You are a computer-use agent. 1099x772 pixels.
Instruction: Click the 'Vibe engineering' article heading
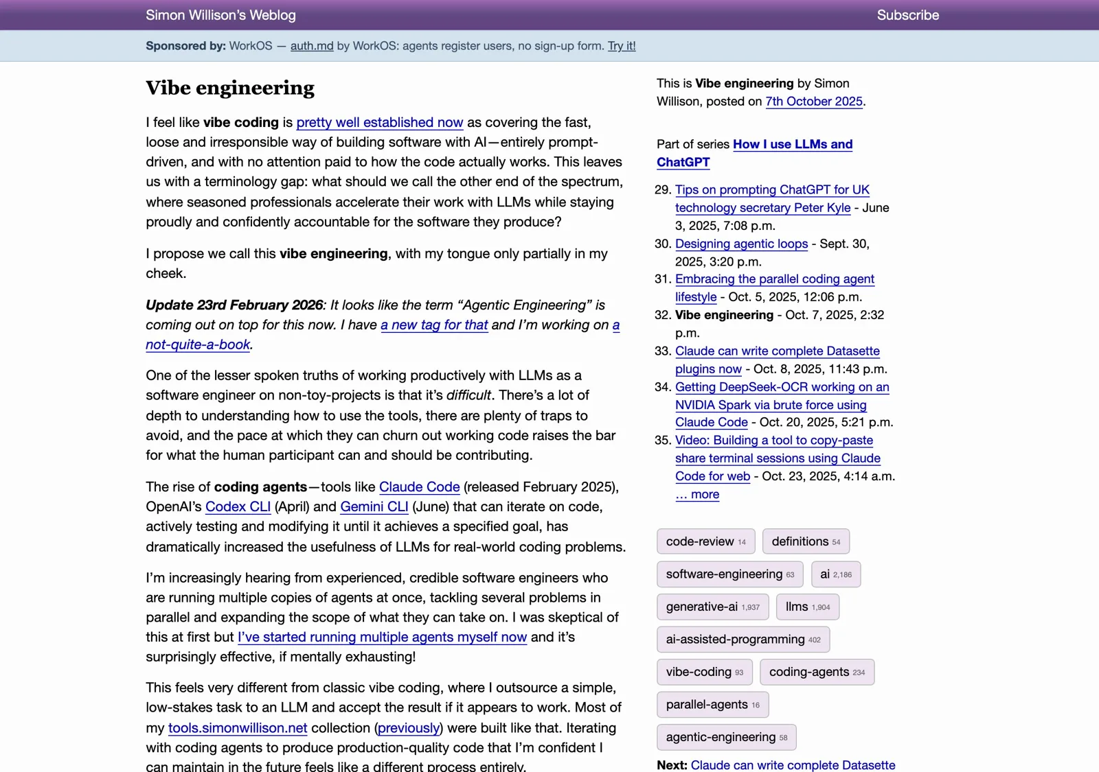[230, 88]
